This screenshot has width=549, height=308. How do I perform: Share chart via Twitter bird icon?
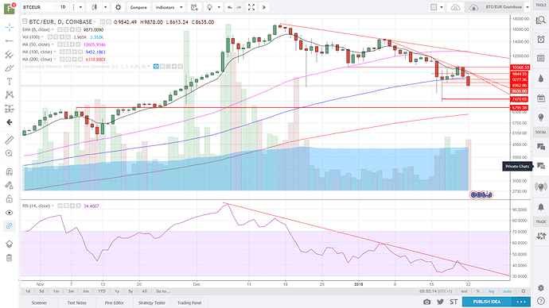tap(441, 302)
